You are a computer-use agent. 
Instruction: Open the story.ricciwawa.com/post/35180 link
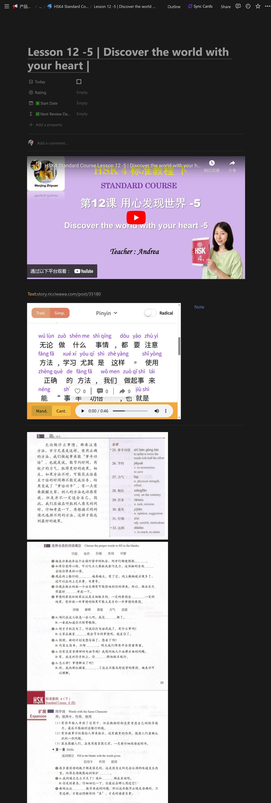[x=69, y=294]
